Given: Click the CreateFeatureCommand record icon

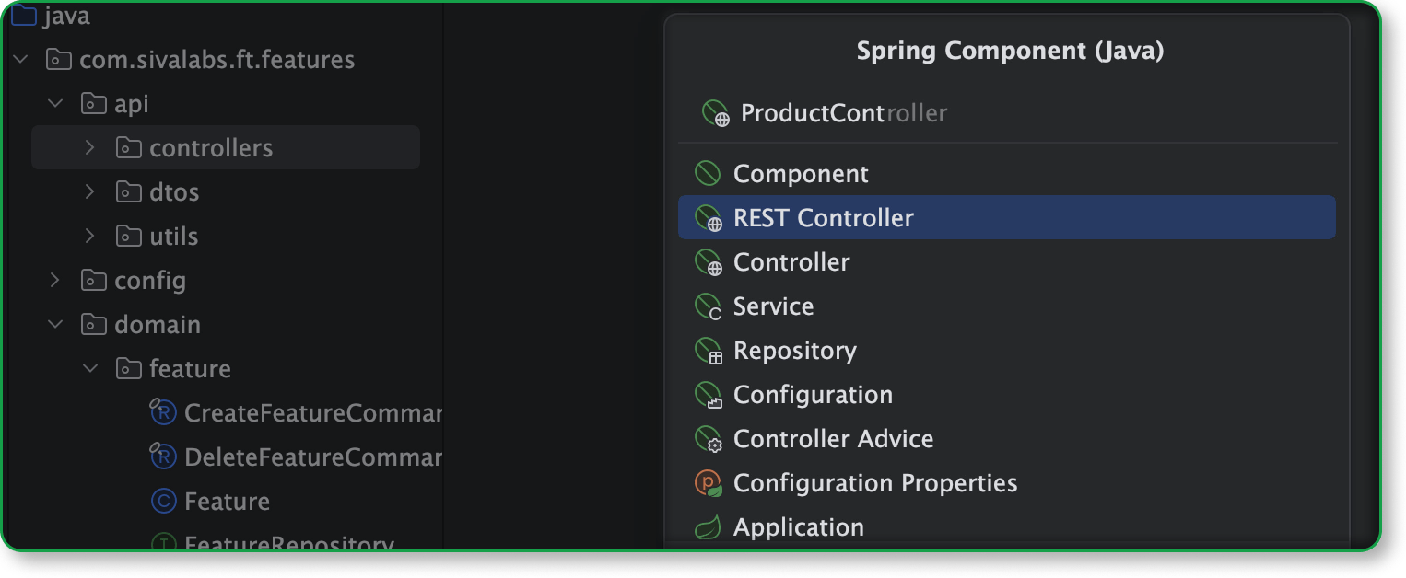Looking at the screenshot, I should [162, 412].
